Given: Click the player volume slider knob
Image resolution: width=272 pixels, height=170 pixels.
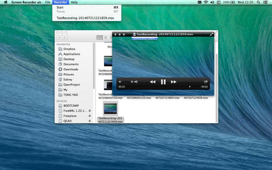Looking at the screenshot, I should [132, 82].
